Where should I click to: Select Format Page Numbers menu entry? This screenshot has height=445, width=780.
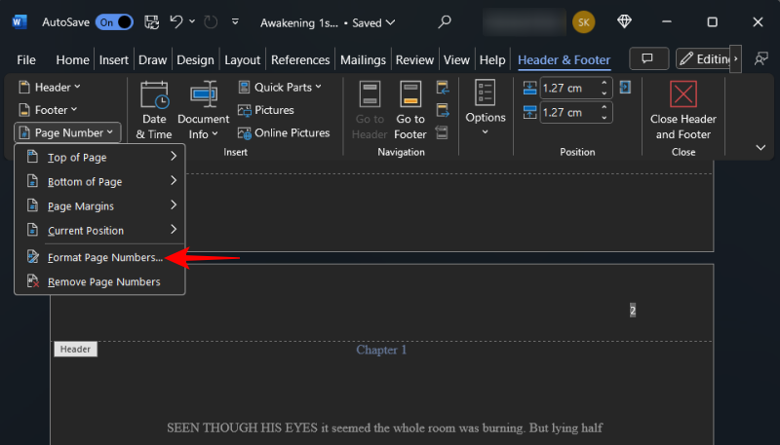[104, 257]
